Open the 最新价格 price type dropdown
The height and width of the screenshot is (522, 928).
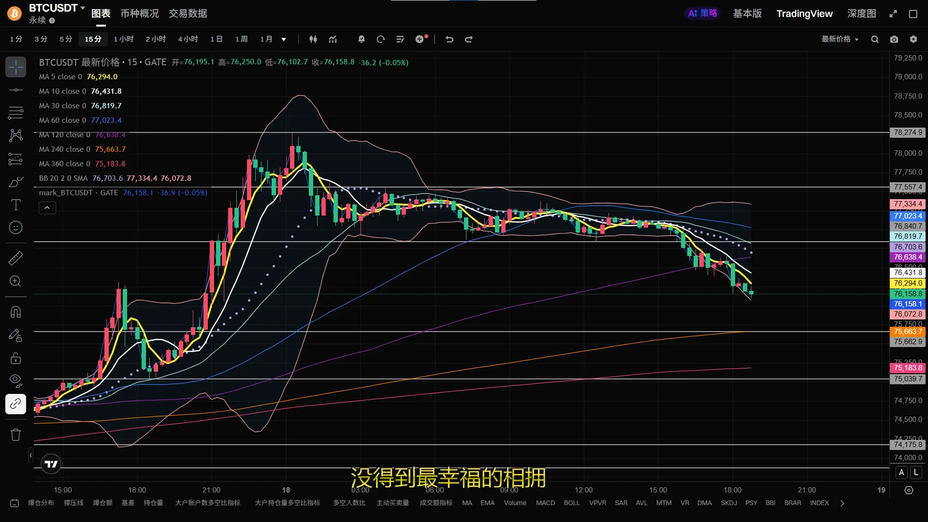[x=840, y=39]
